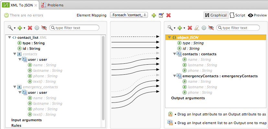Click the input panel filter text field
This screenshot has height=129, width=268.
[x=74, y=28]
